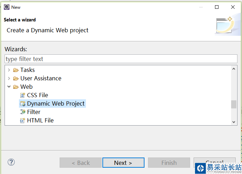Expand the User Assistance category

[9, 78]
